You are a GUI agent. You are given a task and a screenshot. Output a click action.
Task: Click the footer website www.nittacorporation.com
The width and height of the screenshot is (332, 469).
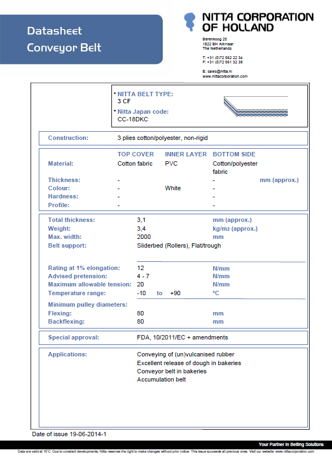[295, 452]
